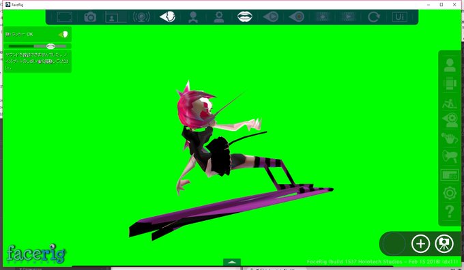Screen dimensions: 464x270
Task: Open webcam tracking panel in right sidebar
Action: pyautogui.click(x=450, y=120)
